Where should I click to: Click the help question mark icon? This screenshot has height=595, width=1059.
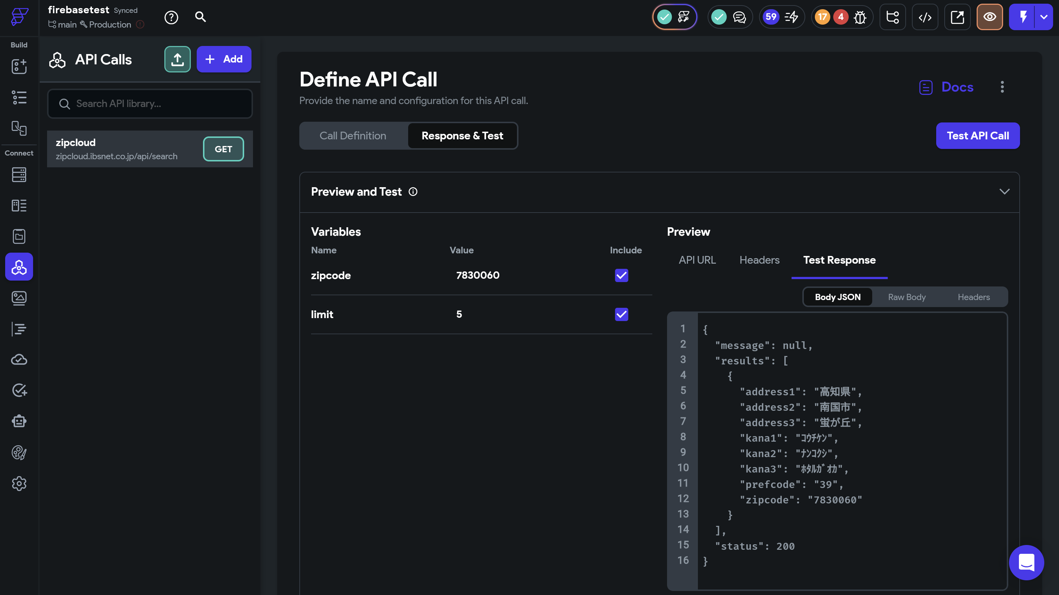point(171,17)
